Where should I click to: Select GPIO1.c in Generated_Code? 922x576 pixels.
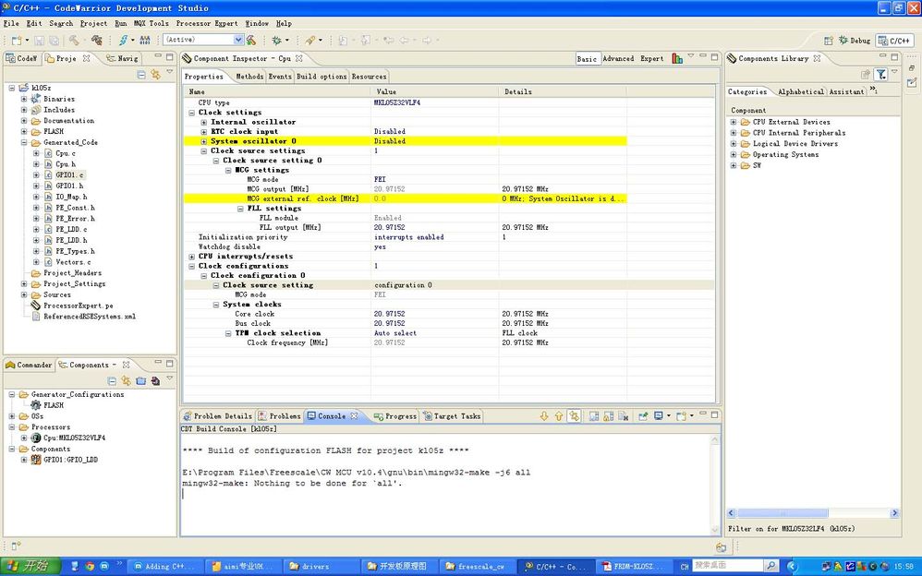pos(69,175)
